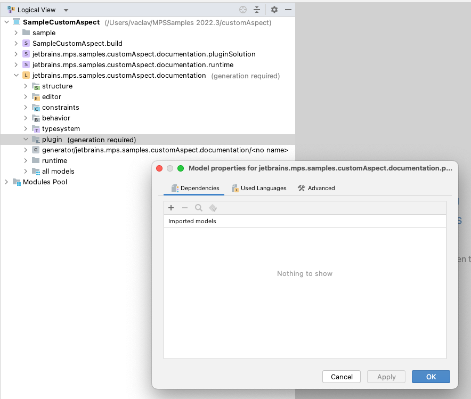The image size is (471, 399).
Task: Click the generator G icon
Action: pyautogui.click(x=36, y=150)
